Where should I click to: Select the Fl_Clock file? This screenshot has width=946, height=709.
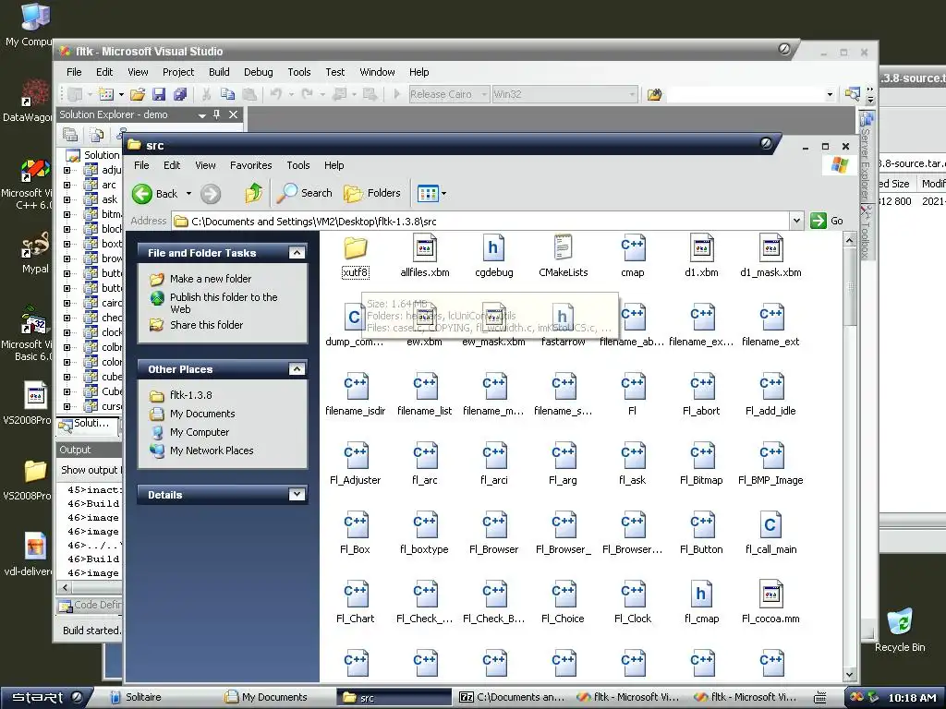(632, 604)
